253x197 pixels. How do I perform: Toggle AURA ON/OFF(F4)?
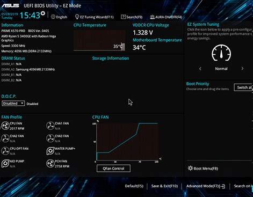(x=166, y=17)
